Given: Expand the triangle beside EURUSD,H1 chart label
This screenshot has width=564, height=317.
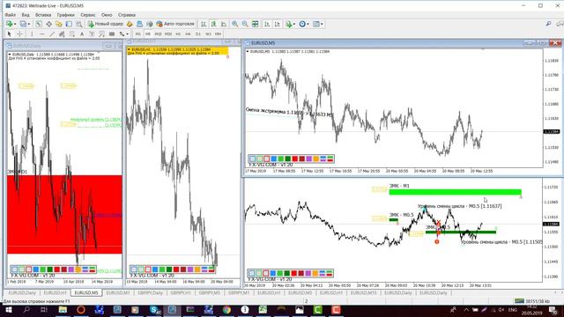Looking at the screenshot, I should click(x=130, y=49).
